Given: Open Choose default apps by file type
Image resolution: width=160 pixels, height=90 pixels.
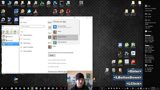Looking at the screenshot, I should [x=57, y=60].
